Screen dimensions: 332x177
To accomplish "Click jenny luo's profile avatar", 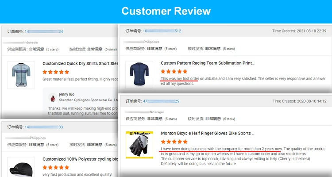I will coord(53,98).
